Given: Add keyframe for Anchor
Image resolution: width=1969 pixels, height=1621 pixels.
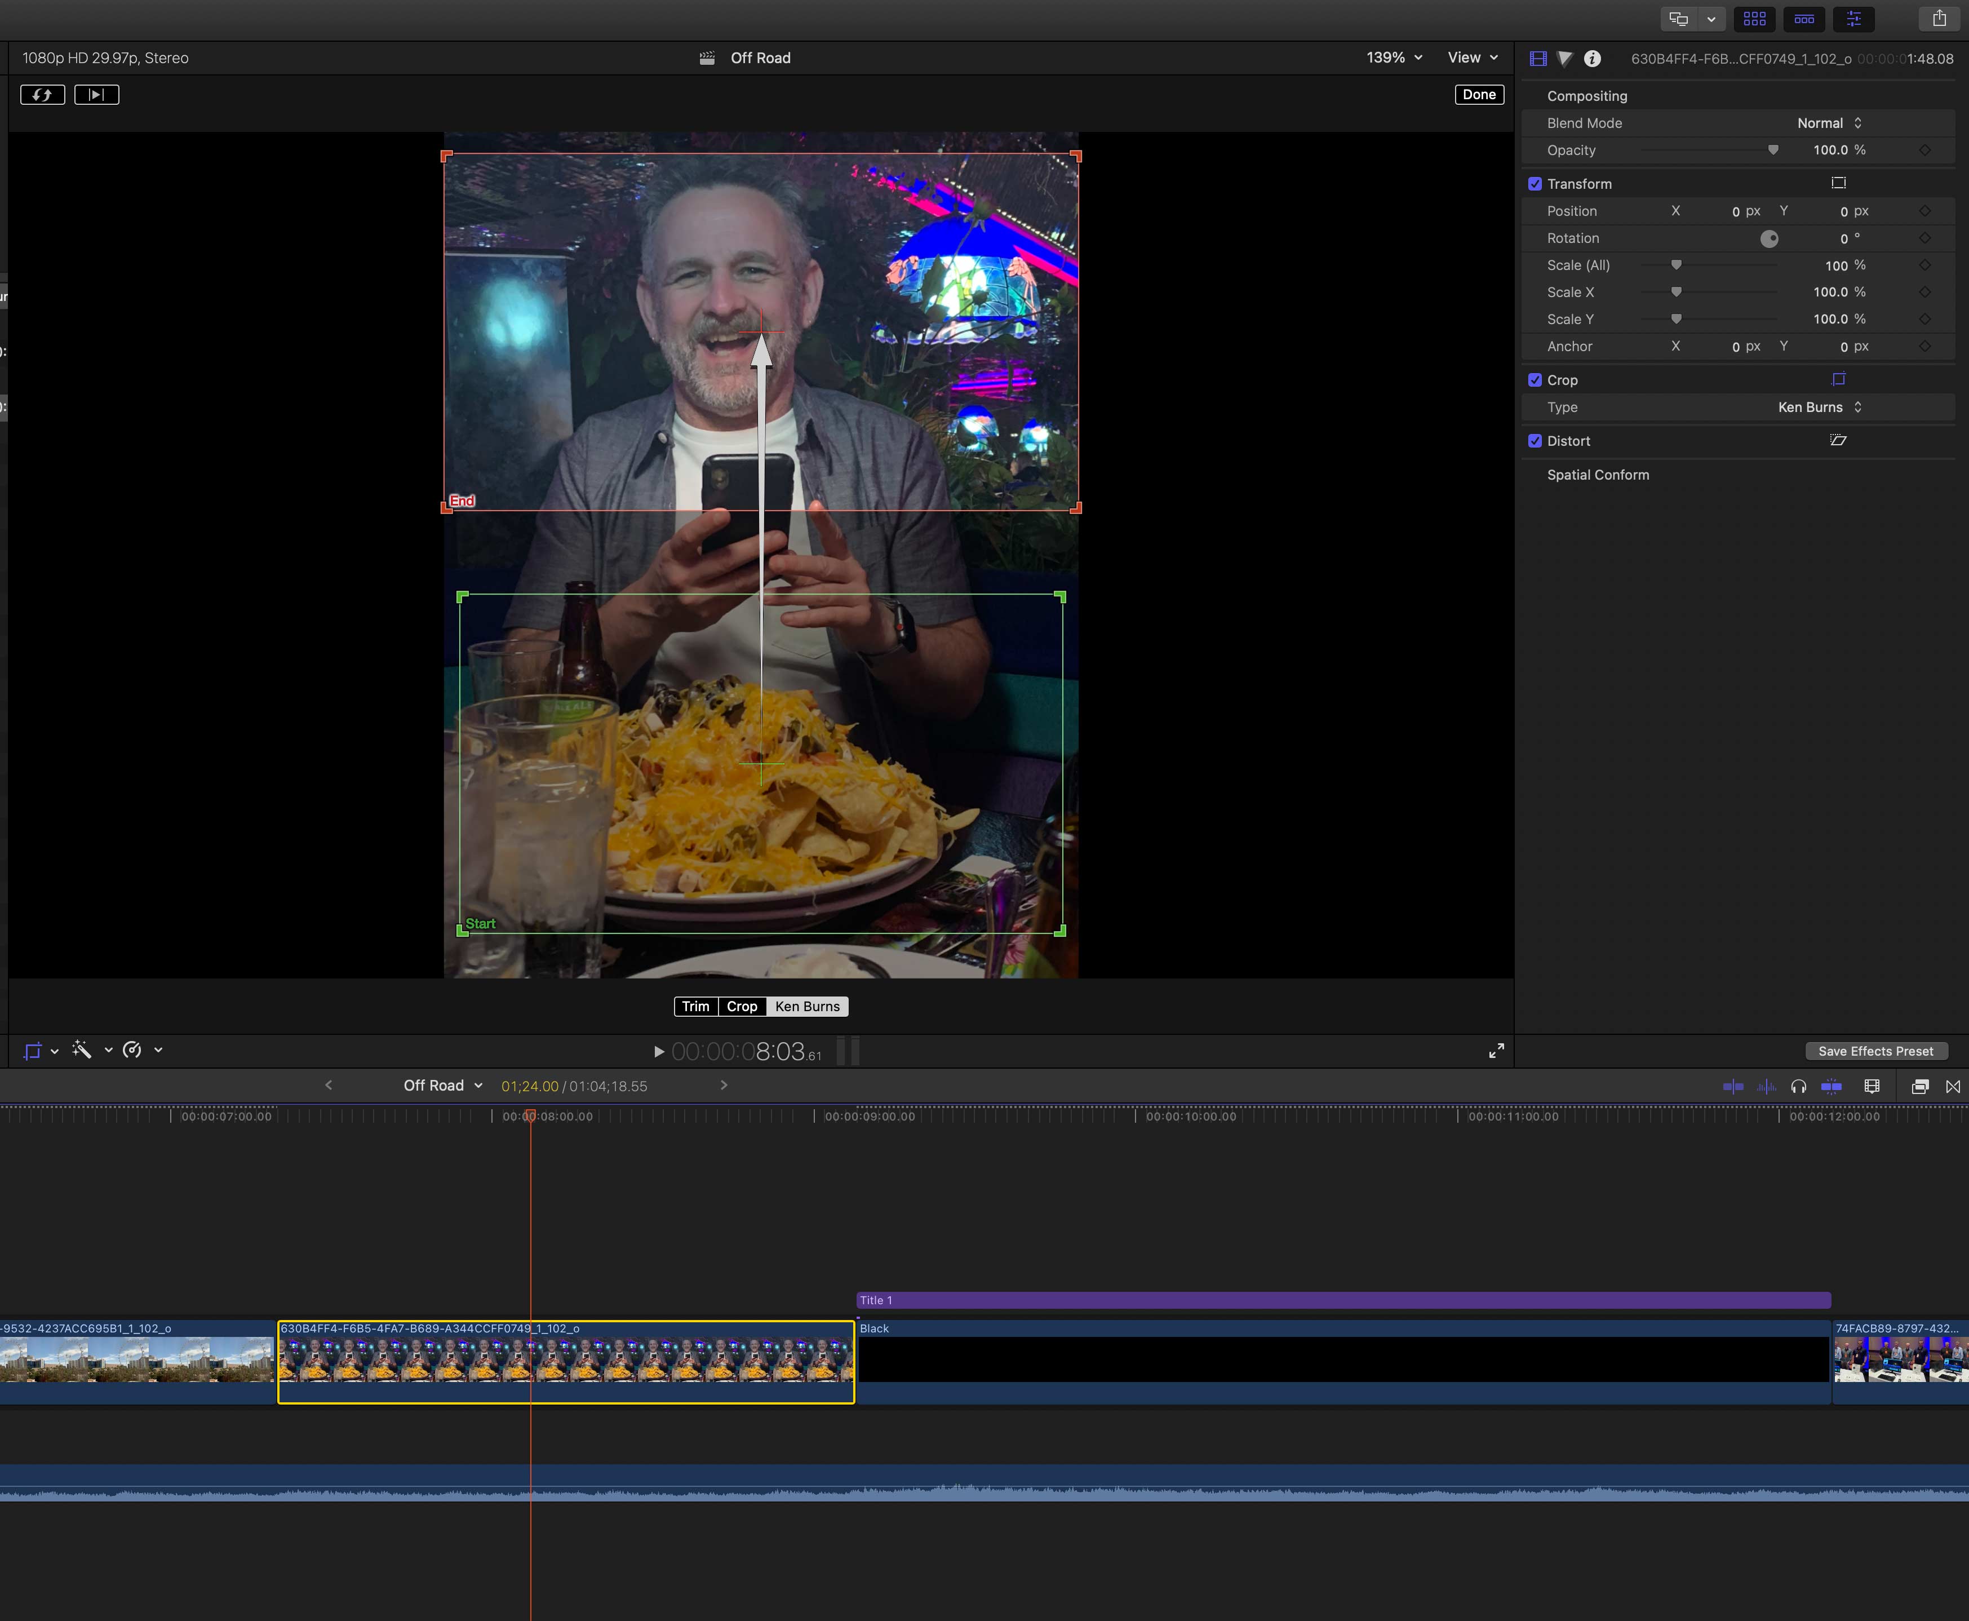Looking at the screenshot, I should click(x=1924, y=347).
